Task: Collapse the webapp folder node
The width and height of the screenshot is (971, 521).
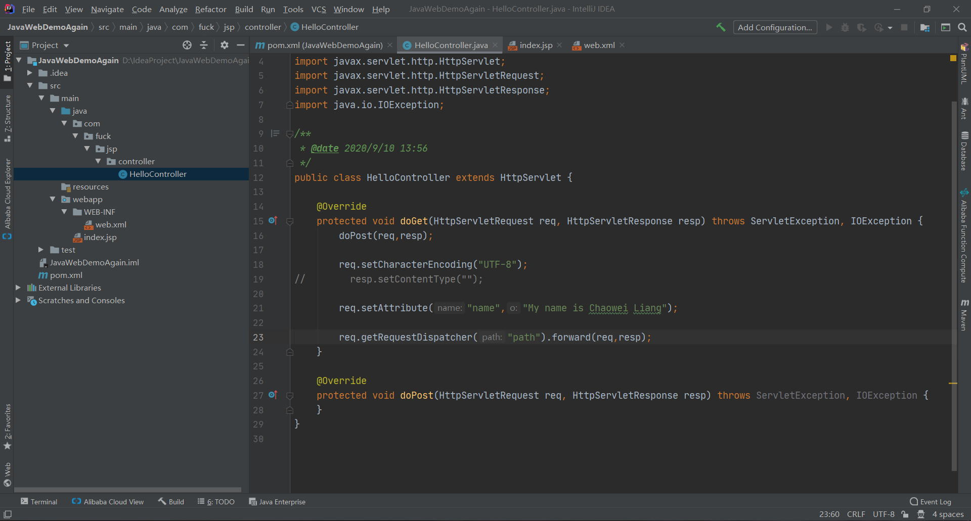Action: pos(53,199)
